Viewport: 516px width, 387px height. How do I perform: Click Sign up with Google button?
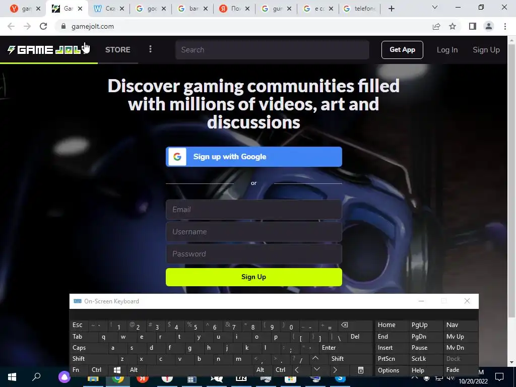tap(254, 157)
